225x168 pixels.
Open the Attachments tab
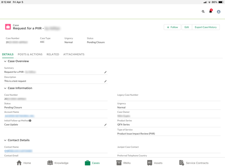tap(74, 54)
